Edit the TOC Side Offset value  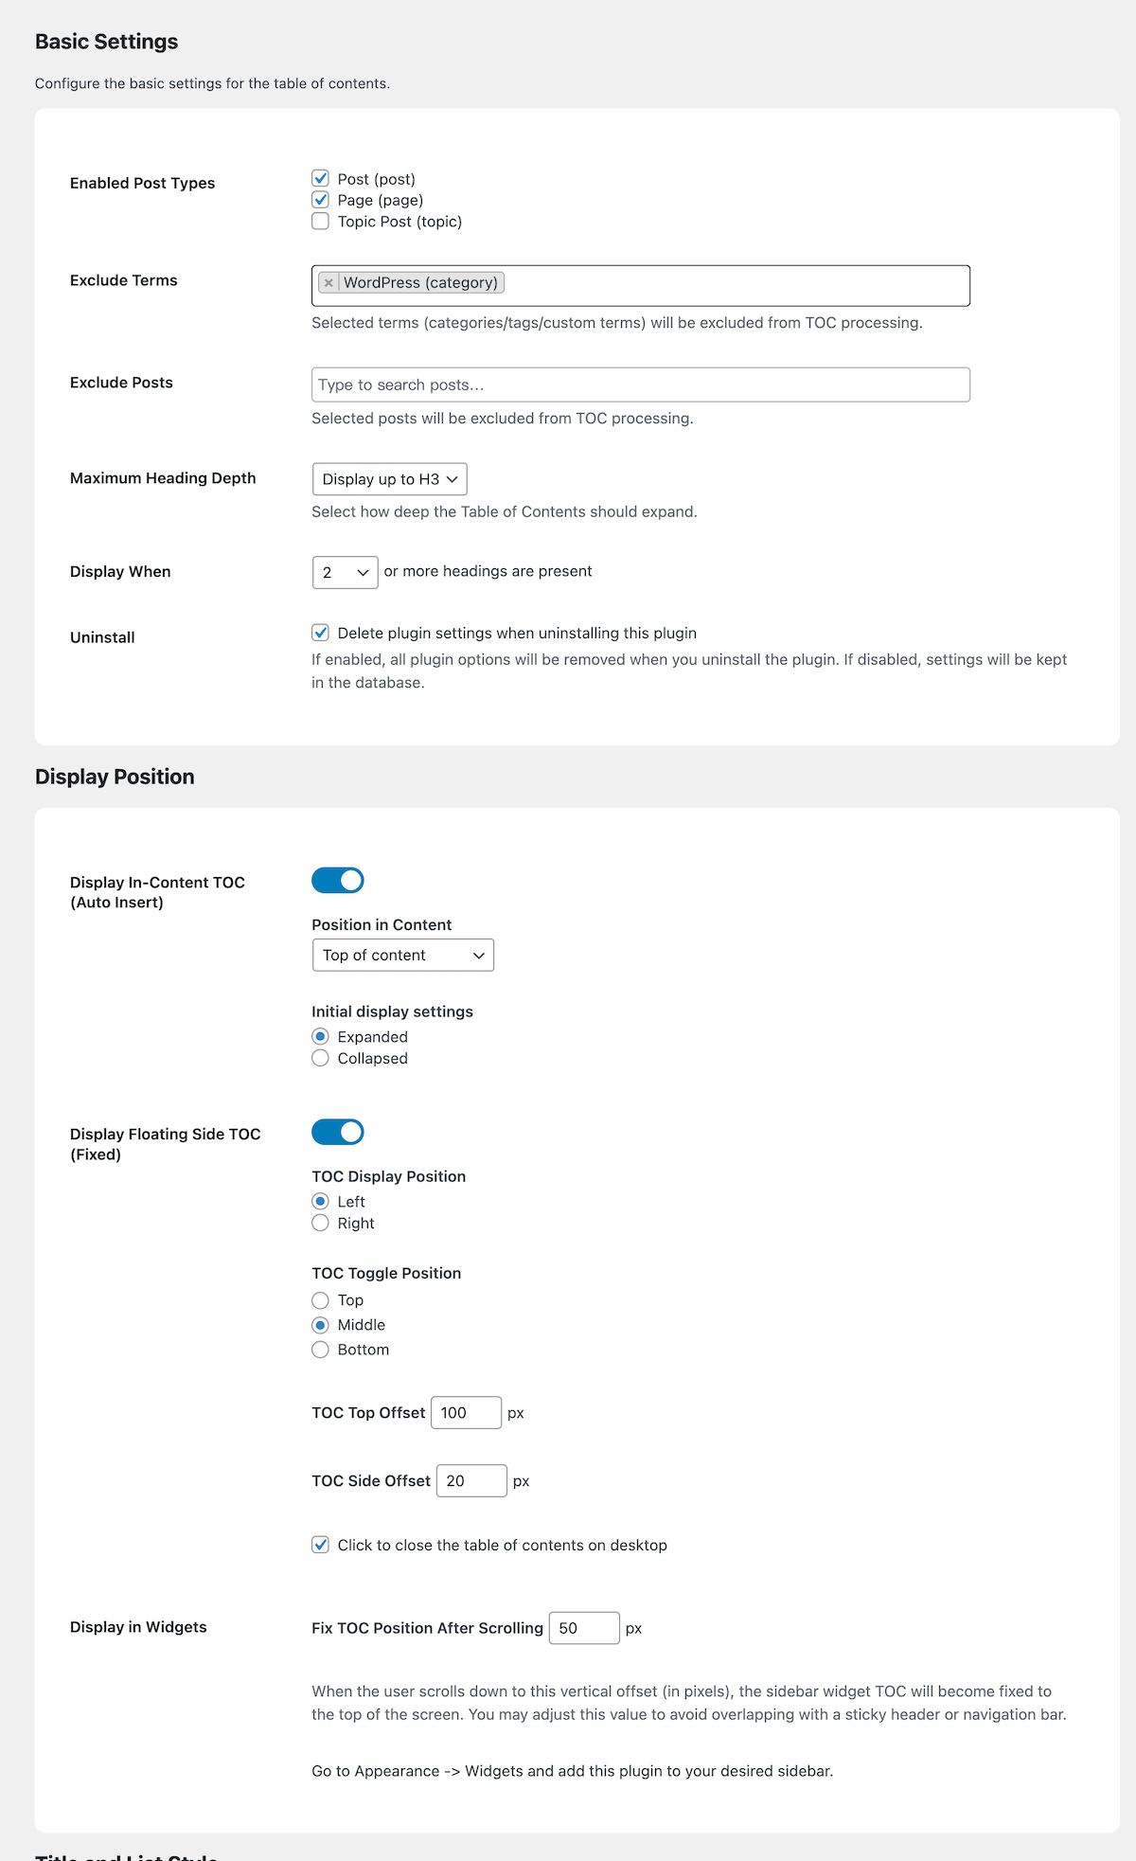471,1480
